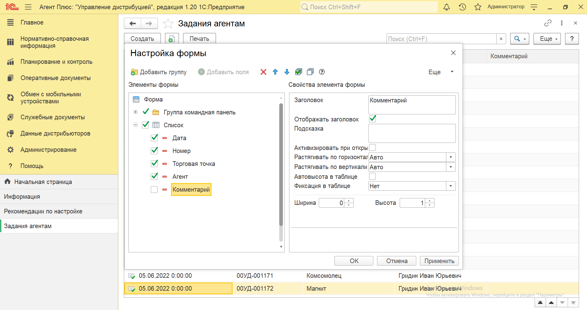Click the OK button
587x310 pixels.
click(x=354, y=261)
